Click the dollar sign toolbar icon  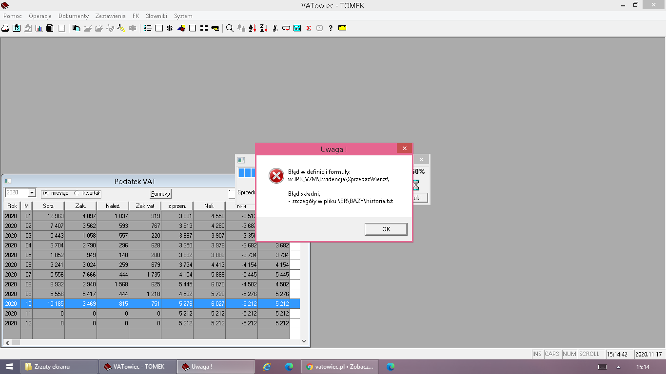pos(170,28)
